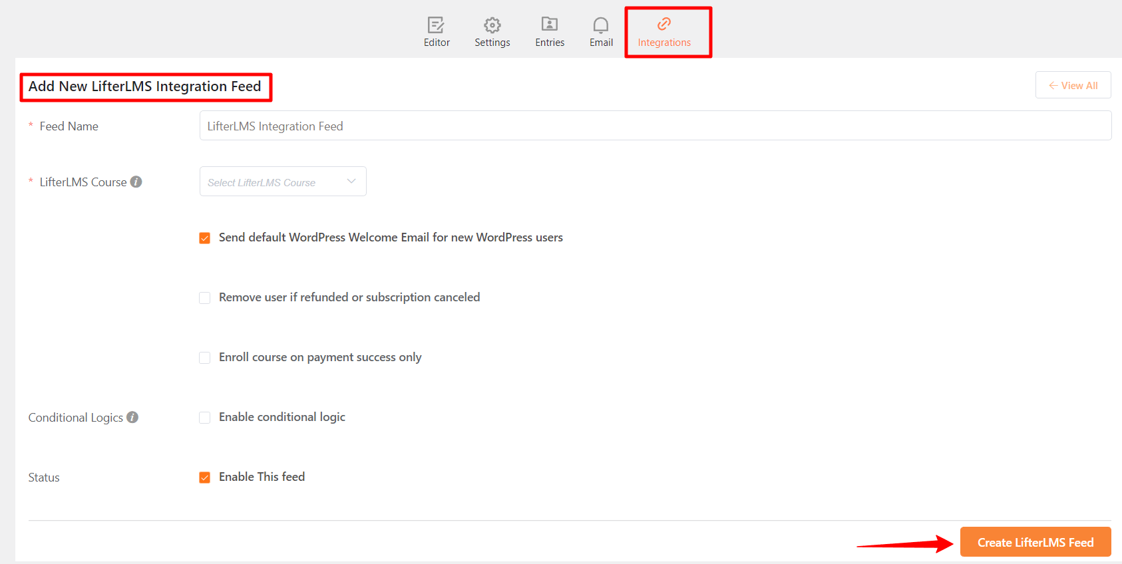Image resolution: width=1122 pixels, height=564 pixels.
Task: Click the Entries folder icon
Action: (550, 25)
